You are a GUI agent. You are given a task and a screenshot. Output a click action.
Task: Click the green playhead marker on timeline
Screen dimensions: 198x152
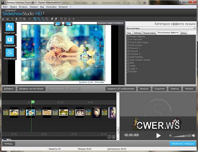[33, 102]
